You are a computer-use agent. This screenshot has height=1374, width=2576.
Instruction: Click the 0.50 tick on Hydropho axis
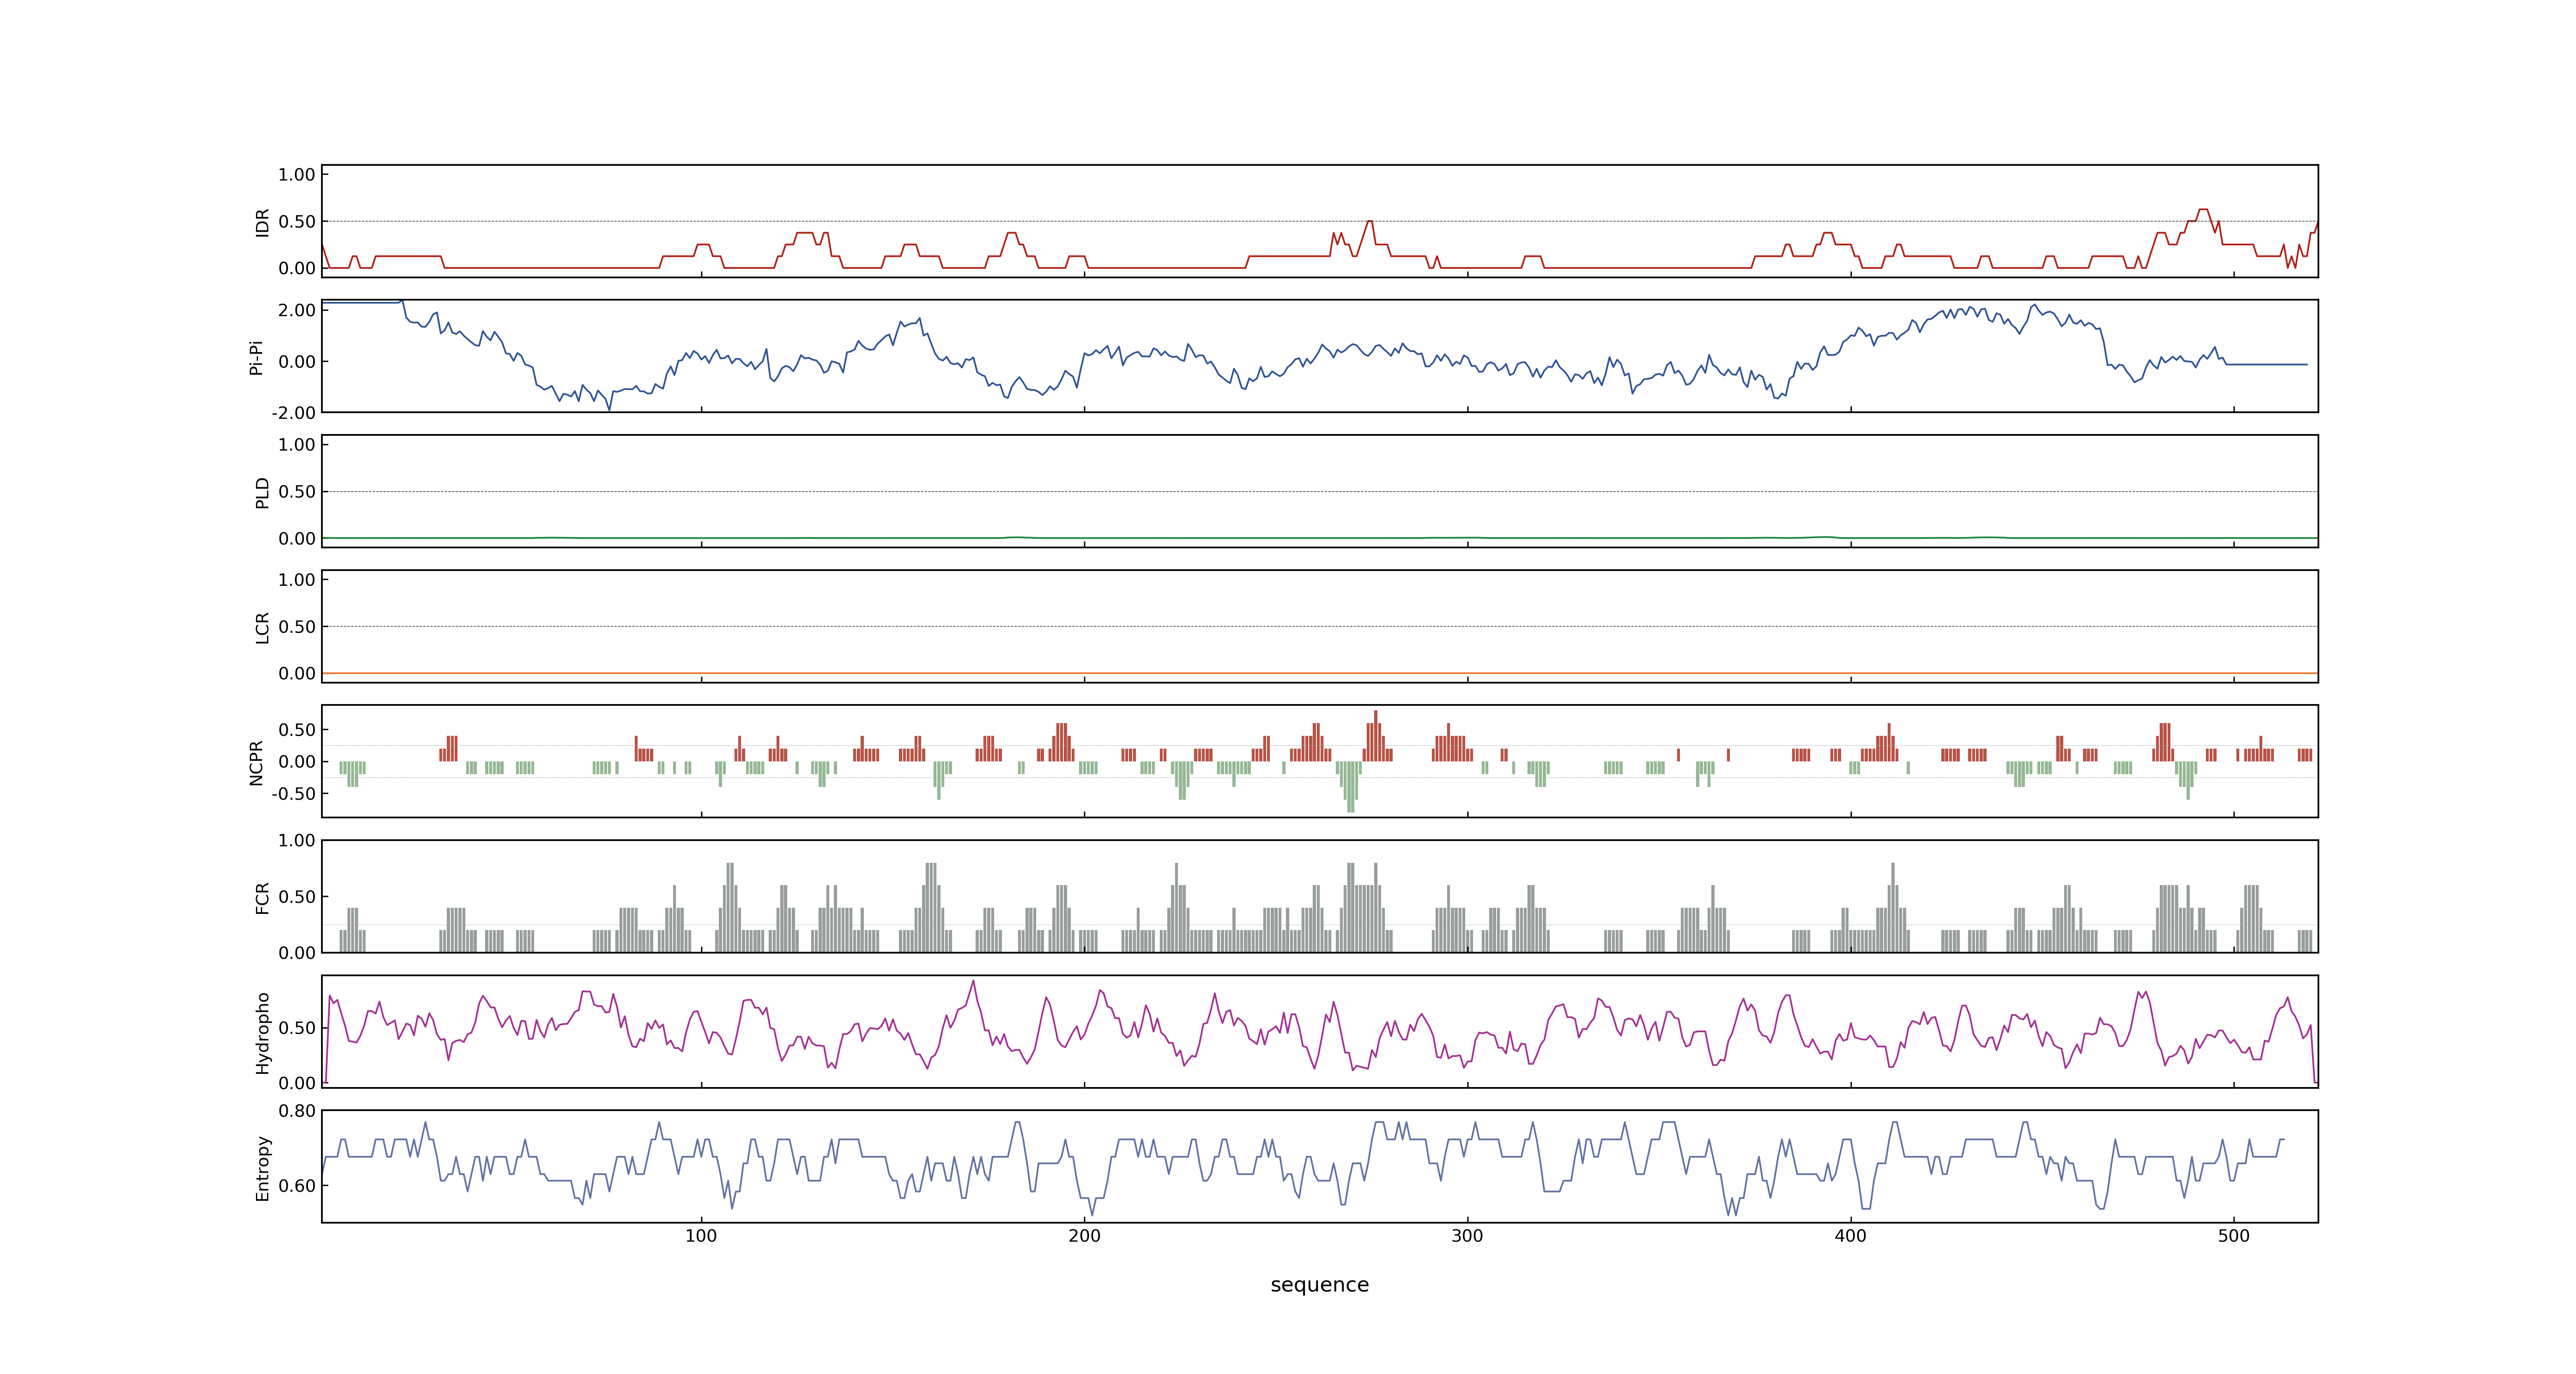tap(297, 1028)
